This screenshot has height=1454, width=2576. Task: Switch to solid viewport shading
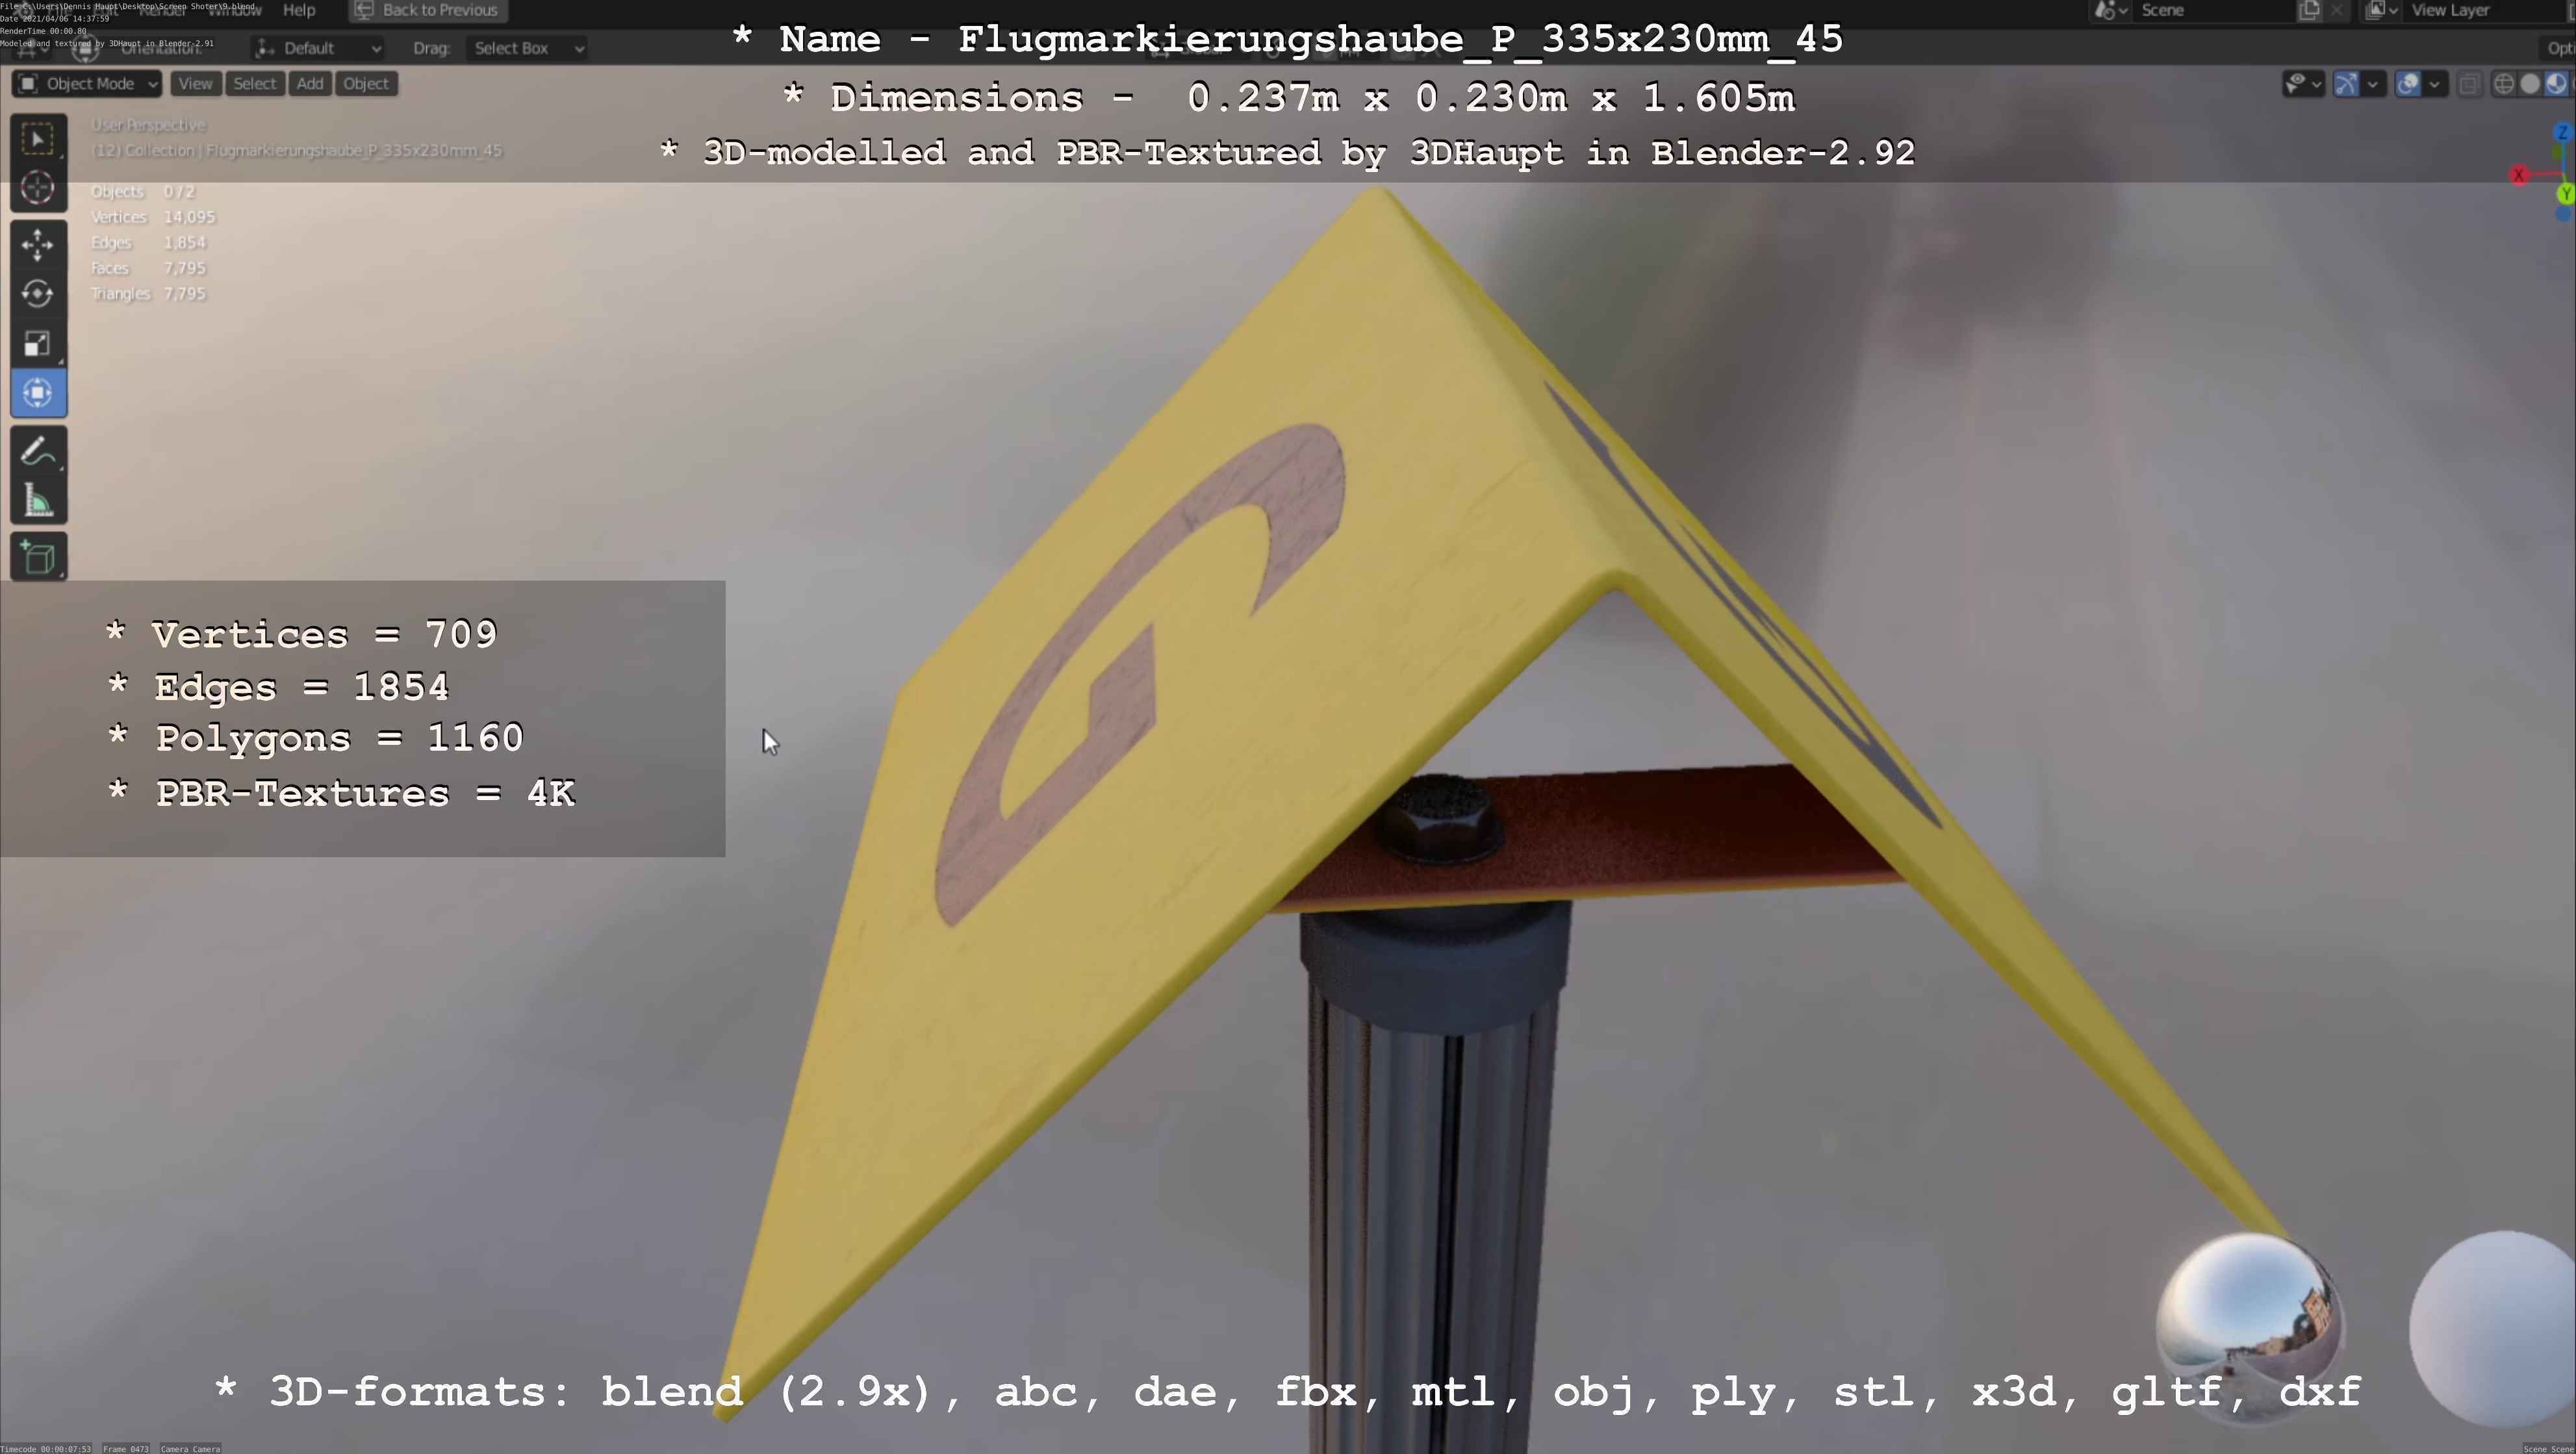(2530, 84)
